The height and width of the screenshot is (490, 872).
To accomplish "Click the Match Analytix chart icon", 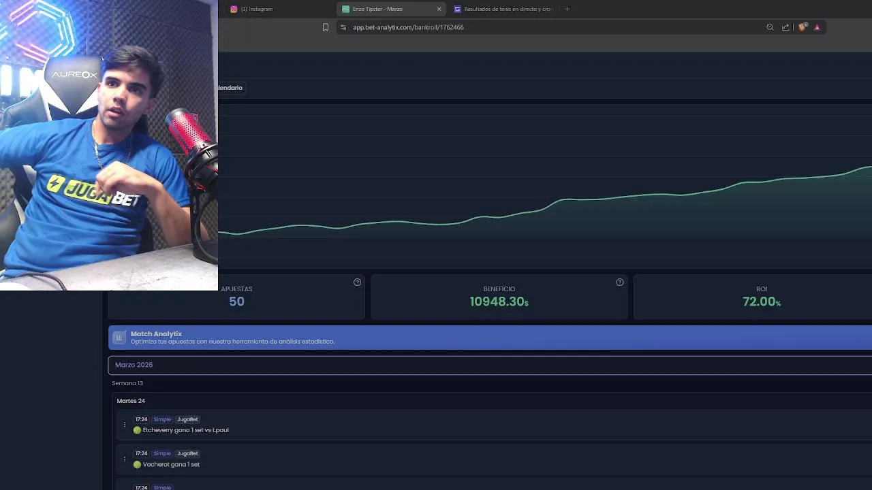I will (119, 338).
